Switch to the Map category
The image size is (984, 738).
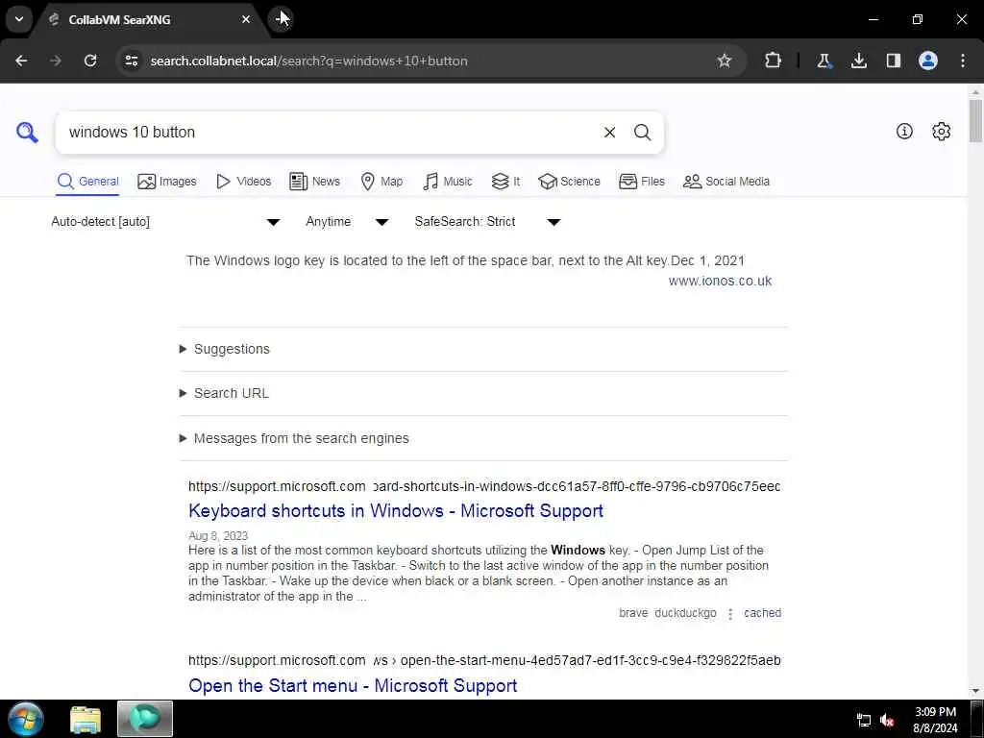[x=381, y=182]
